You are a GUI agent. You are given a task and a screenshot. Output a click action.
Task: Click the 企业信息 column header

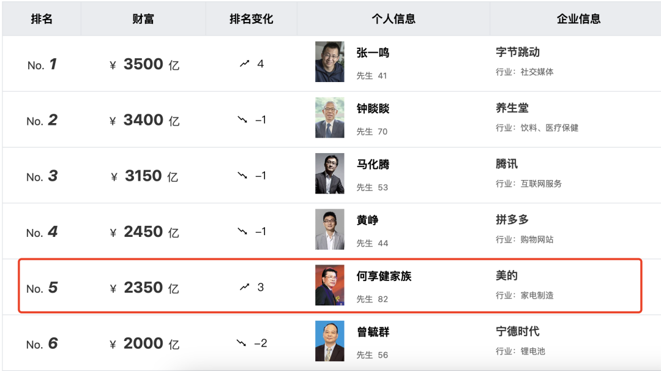(578, 19)
